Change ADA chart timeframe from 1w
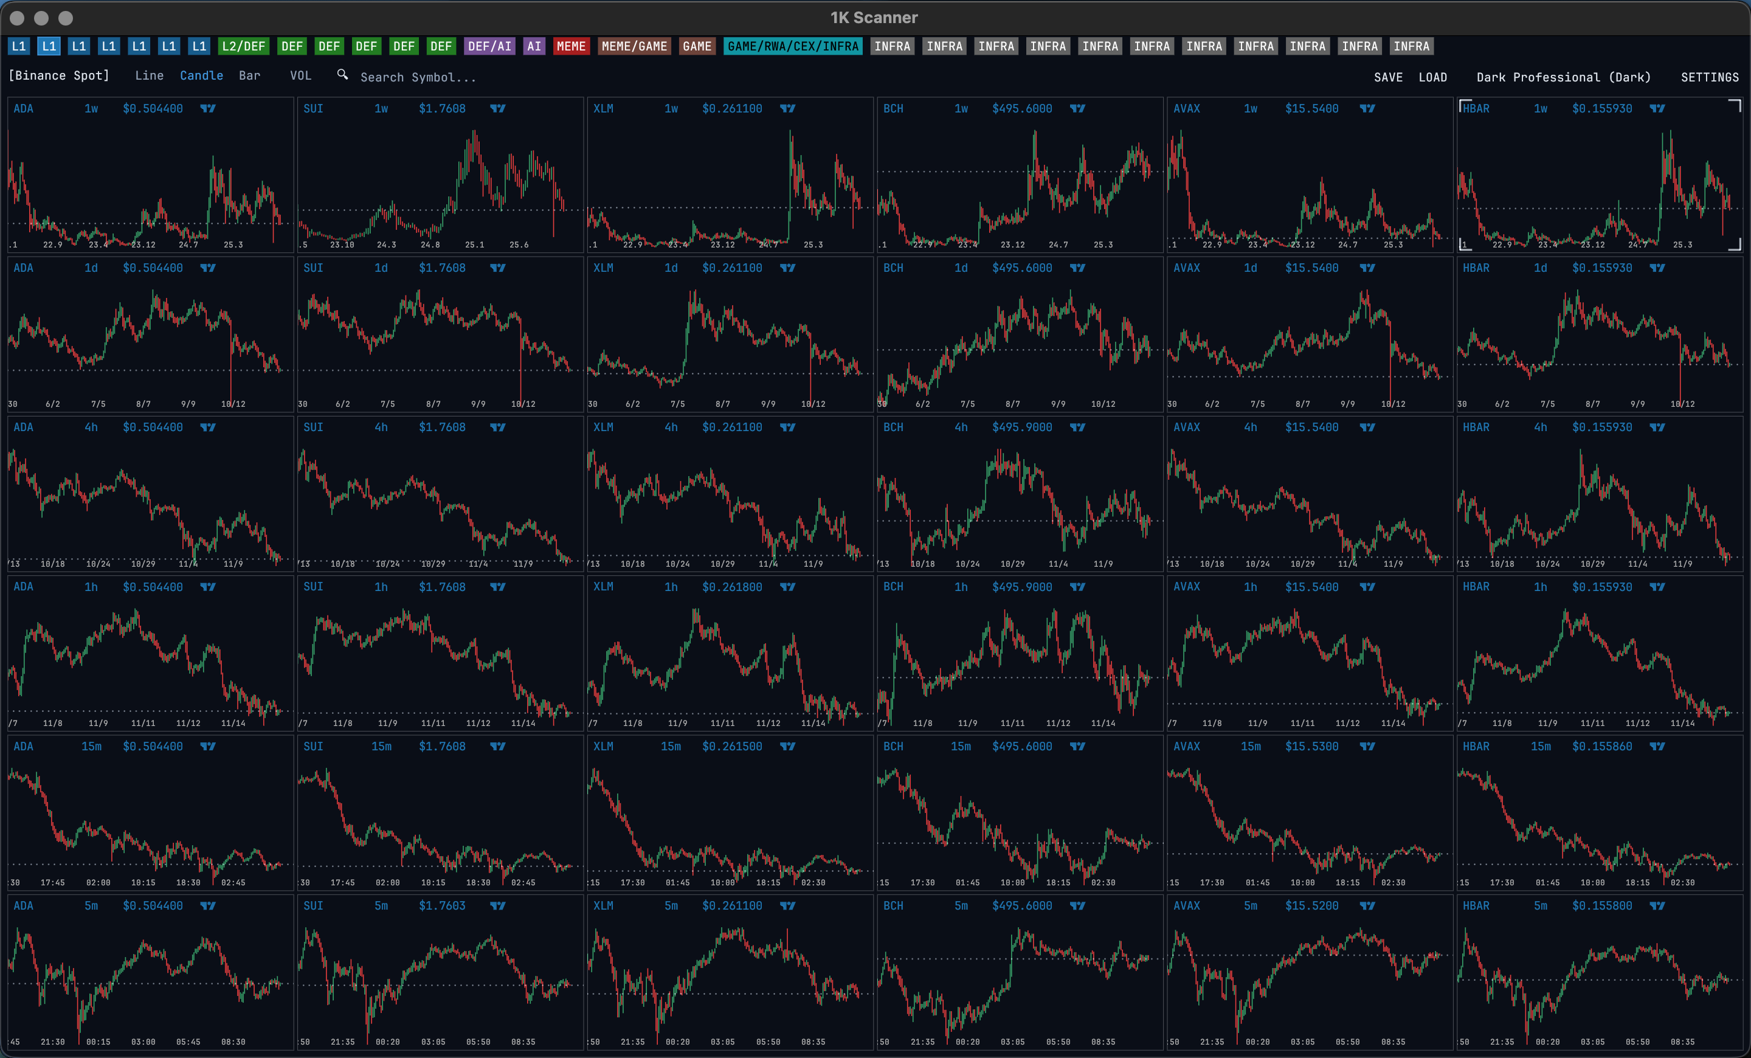The height and width of the screenshot is (1058, 1751). point(91,108)
